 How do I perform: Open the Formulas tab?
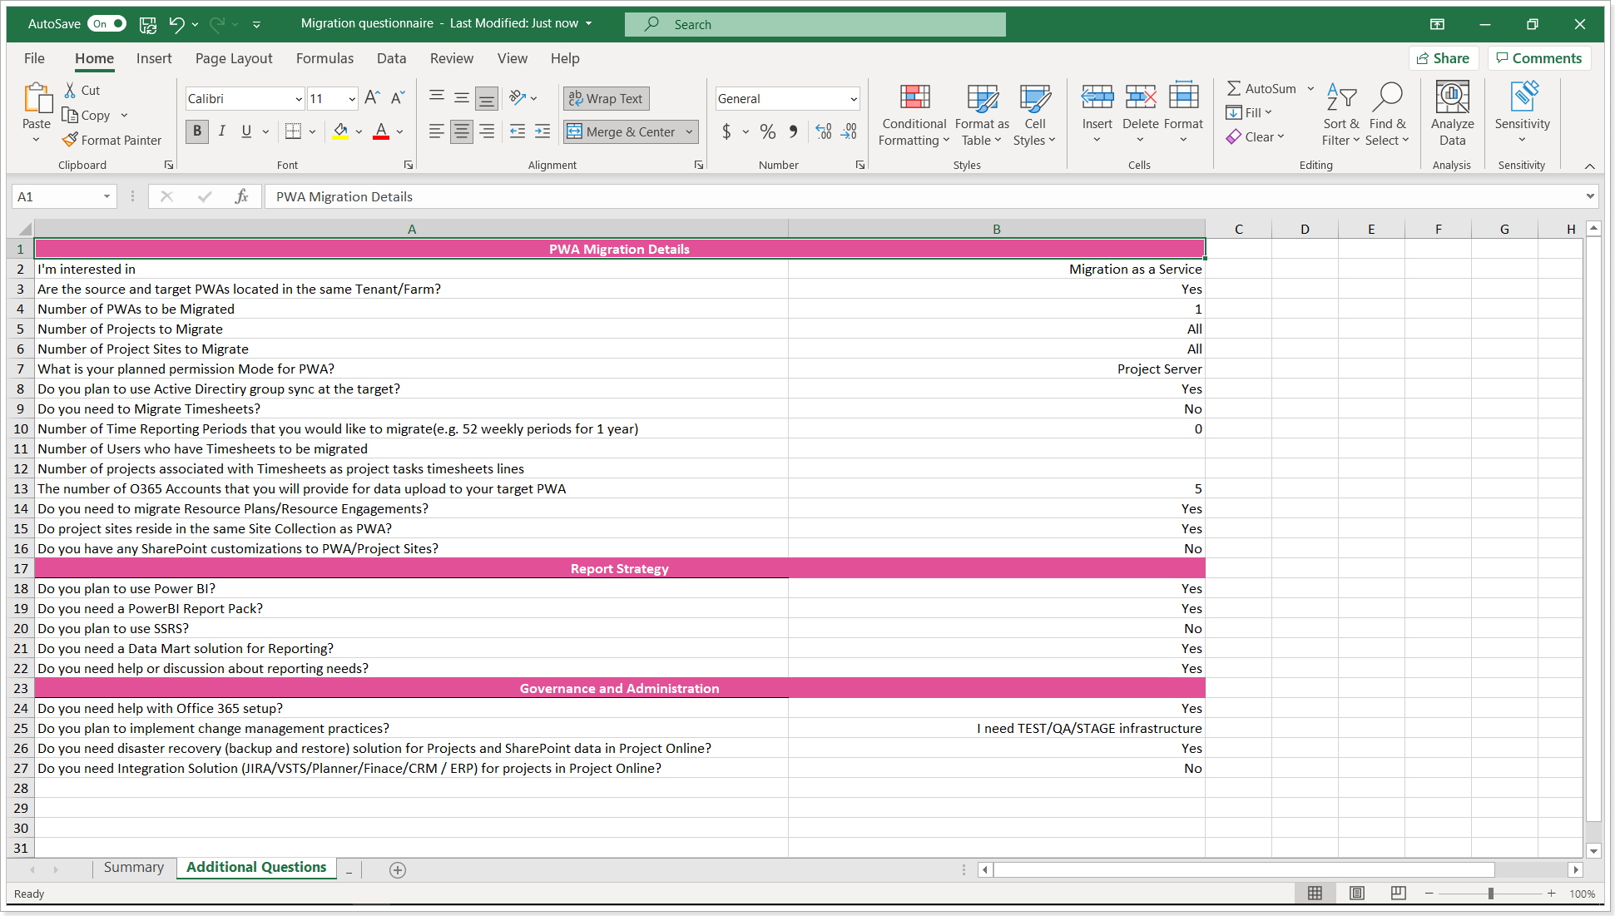coord(324,58)
